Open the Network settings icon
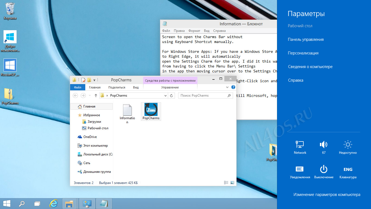The image size is (371, 209). tap(300, 147)
